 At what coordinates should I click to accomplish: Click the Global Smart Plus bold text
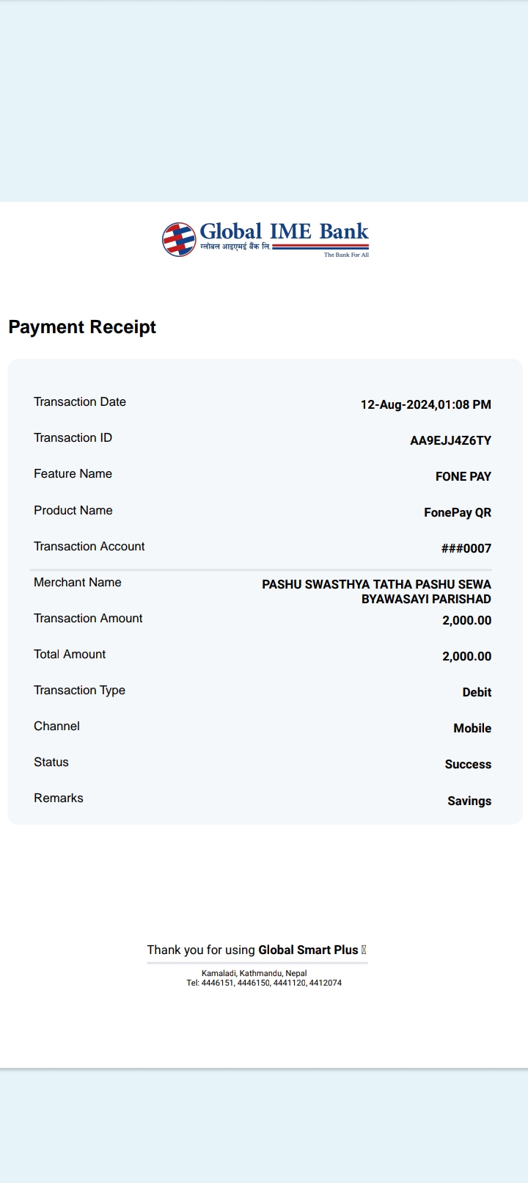pyautogui.click(x=308, y=950)
